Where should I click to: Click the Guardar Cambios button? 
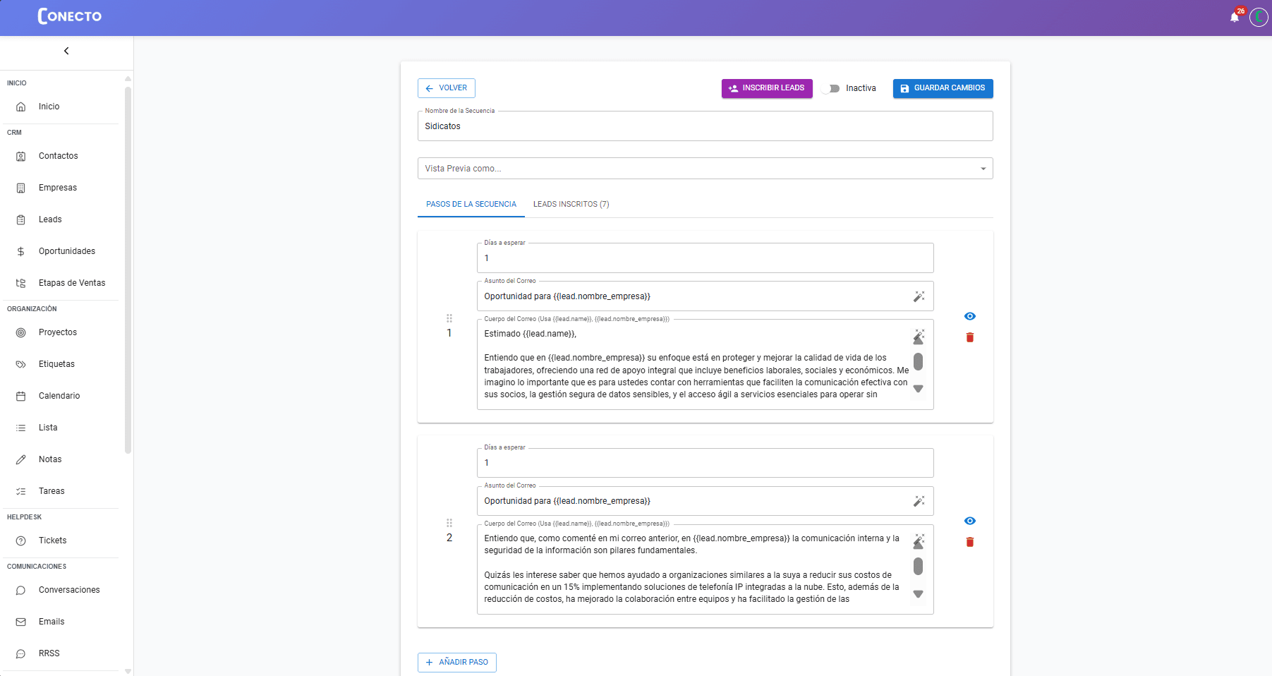[943, 88]
